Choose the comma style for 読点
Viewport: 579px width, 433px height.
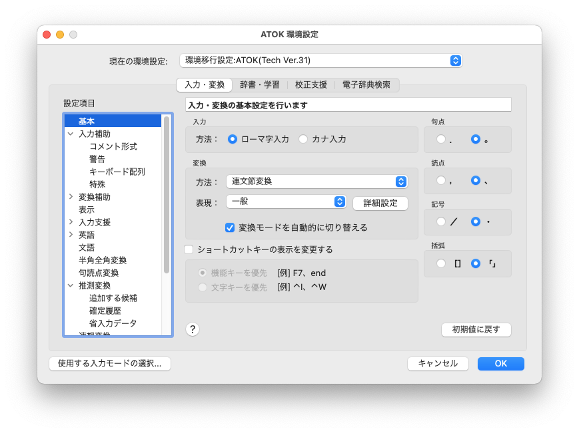click(x=440, y=180)
